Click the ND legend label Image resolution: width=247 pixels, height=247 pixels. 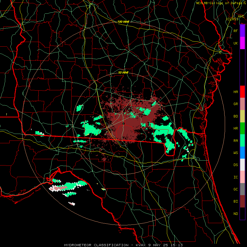click(236, 214)
